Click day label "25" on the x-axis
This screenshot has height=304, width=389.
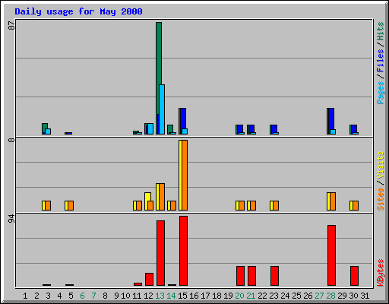[296, 296]
